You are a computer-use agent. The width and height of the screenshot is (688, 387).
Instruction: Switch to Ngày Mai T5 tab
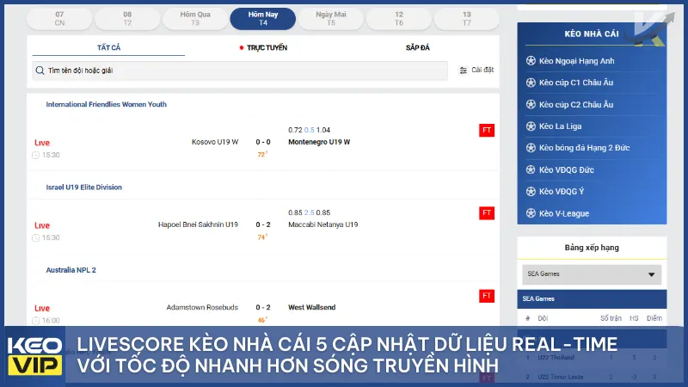pos(331,18)
